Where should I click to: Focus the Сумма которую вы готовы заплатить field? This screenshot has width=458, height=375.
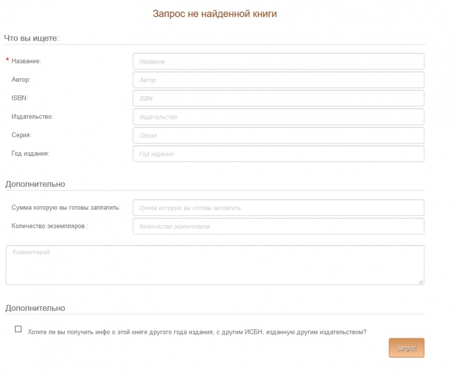coord(278,208)
